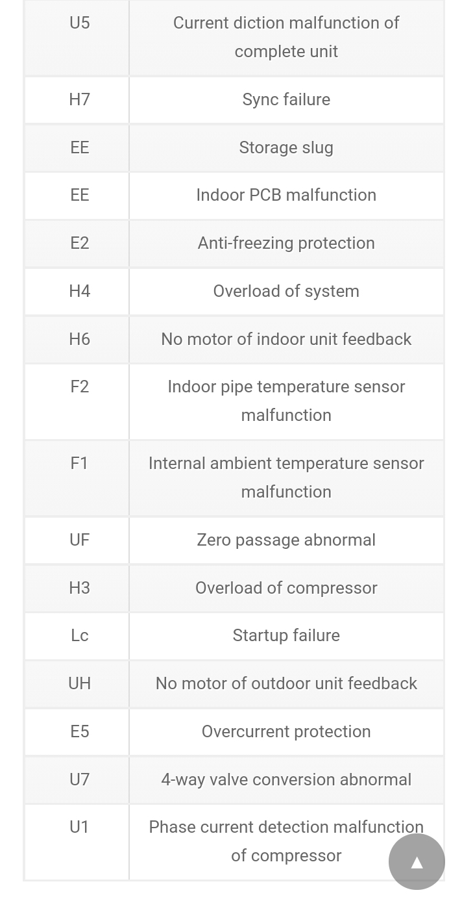
Task: Click 'No motor of outdoor unit feedback'
Action: (x=286, y=683)
